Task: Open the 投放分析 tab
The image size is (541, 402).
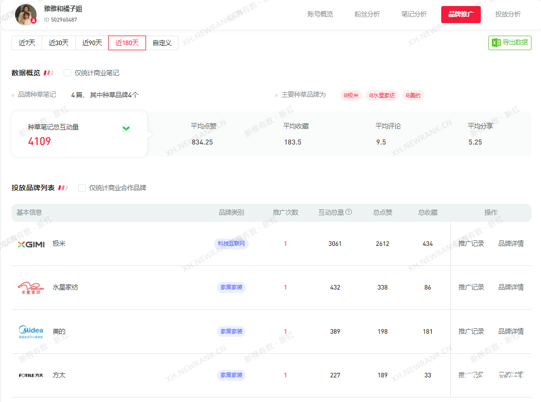Action: point(508,14)
